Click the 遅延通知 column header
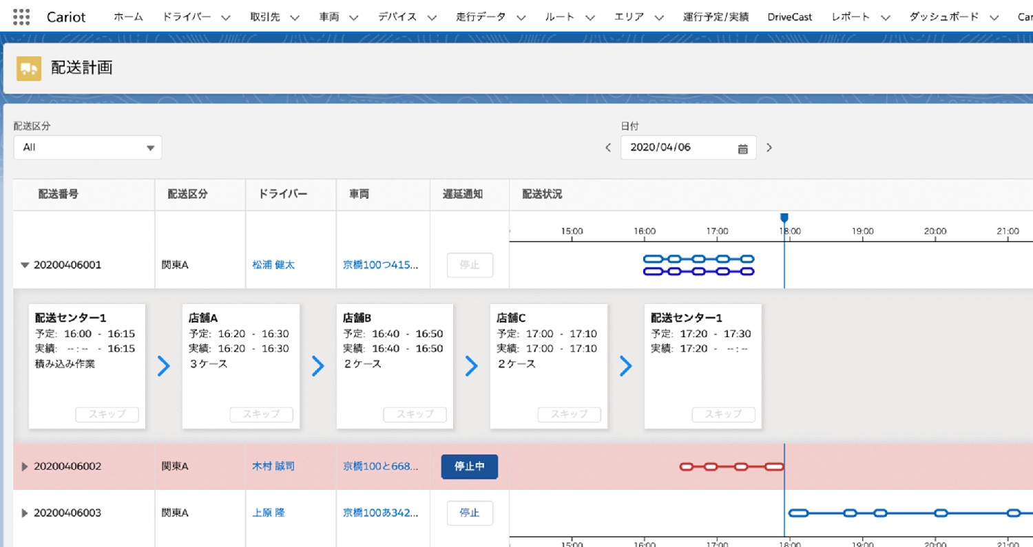This screenshot has height=547, width=1033. (463, 195)
